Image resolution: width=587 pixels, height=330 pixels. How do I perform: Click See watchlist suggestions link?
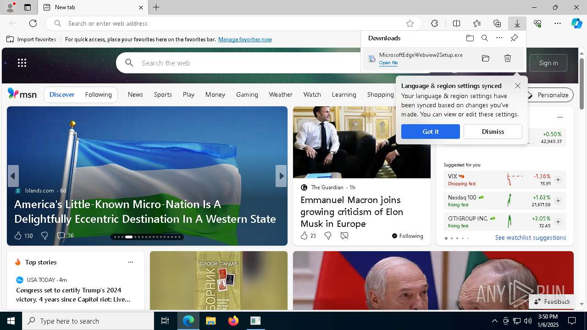[x=531, y=237]
